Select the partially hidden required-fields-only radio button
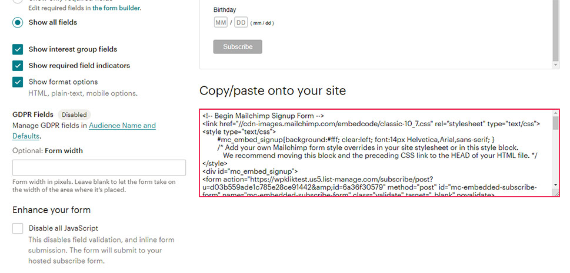The width and height of the screenshot is (570, 273). click(18, 1)
